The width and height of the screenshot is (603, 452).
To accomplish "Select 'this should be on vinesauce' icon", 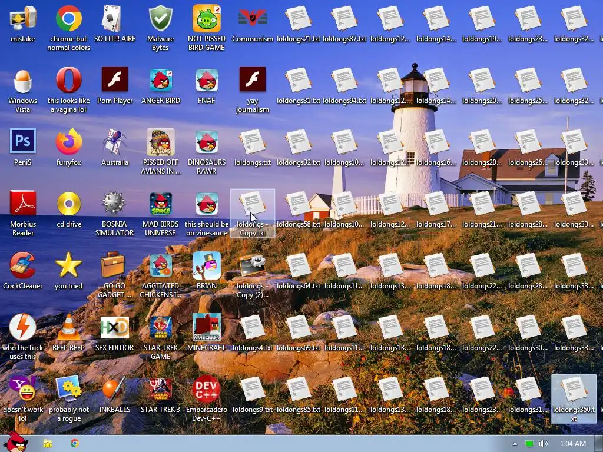I will click(x=207, y=204).
